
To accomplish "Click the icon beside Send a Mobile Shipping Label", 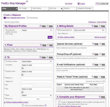I will 59,106.
